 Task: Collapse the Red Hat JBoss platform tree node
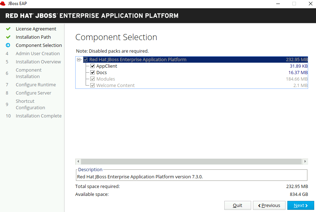(x=78, y=59)
